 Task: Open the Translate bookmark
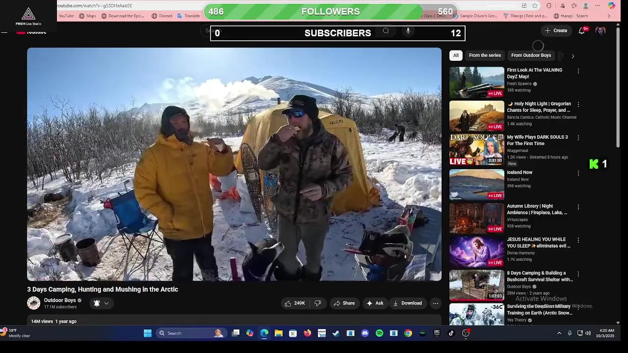[x=188, y=16]
